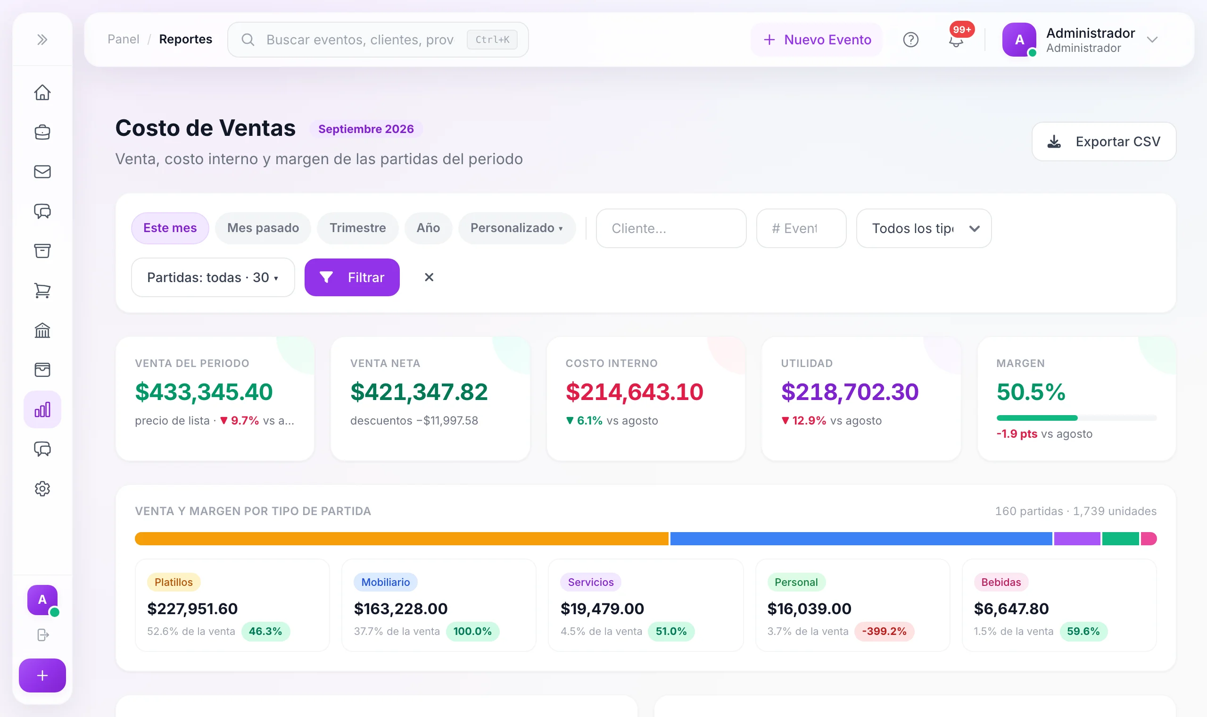The height and width of the screenshot is (717, 1207).
Task: Expand the sidebar with double-chevron icon
Action: (42, 40)
